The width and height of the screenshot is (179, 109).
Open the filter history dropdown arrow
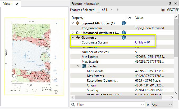[143, 105]
